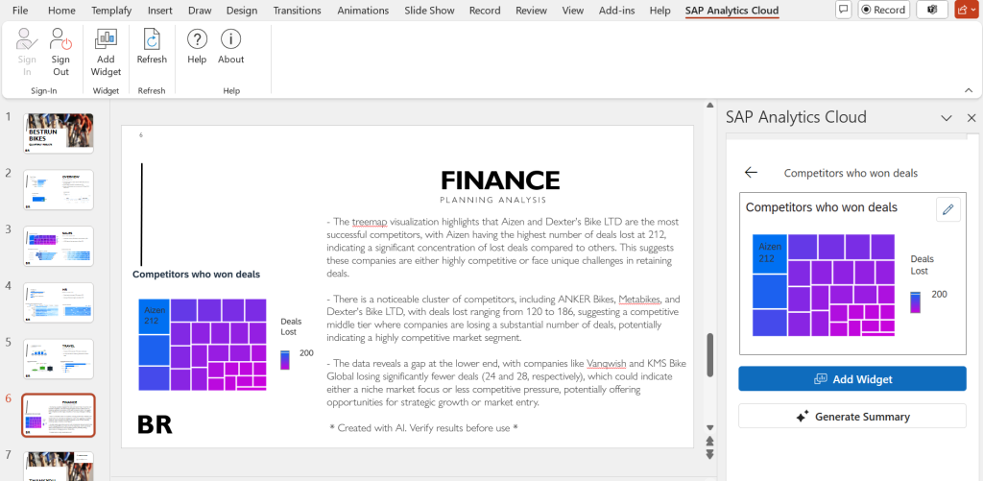This screenshot has width=983, height=481.
Task: Click the slide vertical scrollbar thumb
Action: (x=709, y=354)
